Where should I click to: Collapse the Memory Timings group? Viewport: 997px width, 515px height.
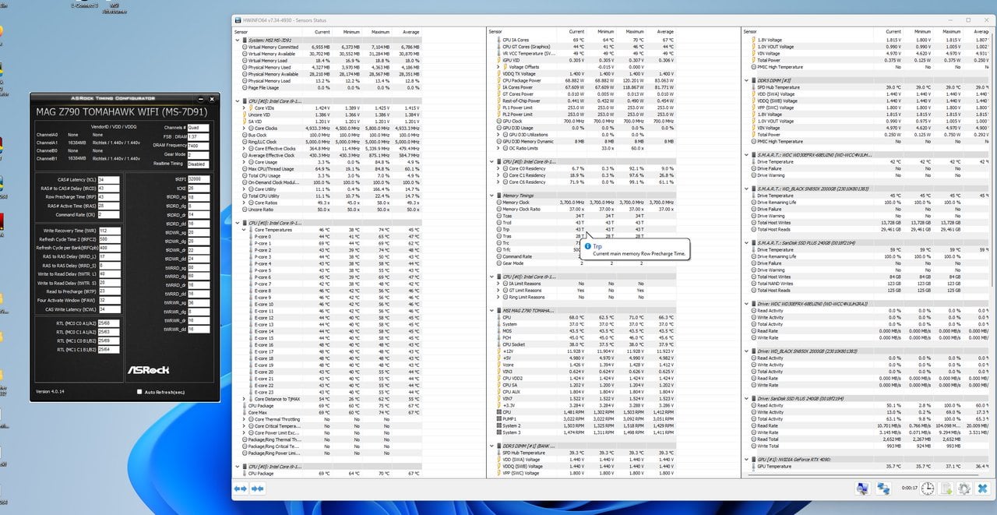click(x=491, y=196)
